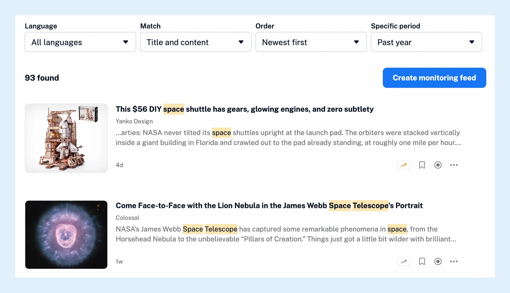Open the $56 DIY space shuttle article title
The image size is (510, 293).
(244, 109)
